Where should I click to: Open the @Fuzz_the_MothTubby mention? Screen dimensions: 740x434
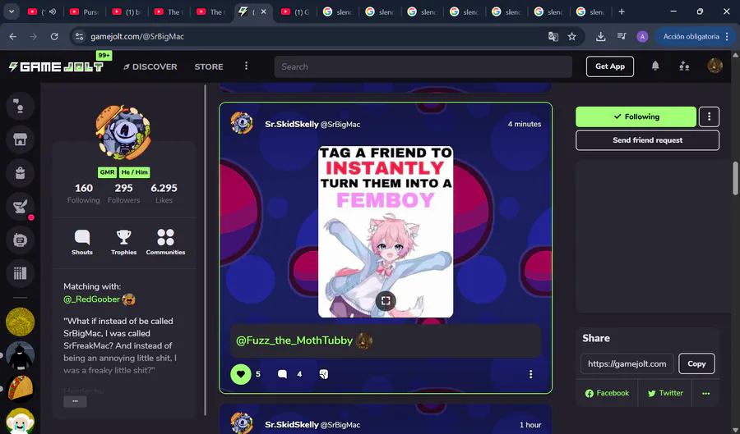pyautogui.click(x=294, y=340)
